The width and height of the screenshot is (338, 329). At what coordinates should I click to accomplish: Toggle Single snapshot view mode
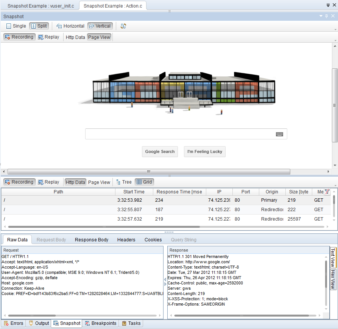click(x=16, y=26)
